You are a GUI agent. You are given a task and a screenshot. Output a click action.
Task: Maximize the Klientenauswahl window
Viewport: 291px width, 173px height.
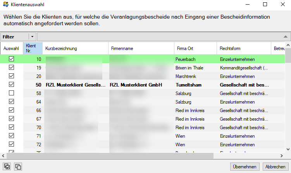265,5
